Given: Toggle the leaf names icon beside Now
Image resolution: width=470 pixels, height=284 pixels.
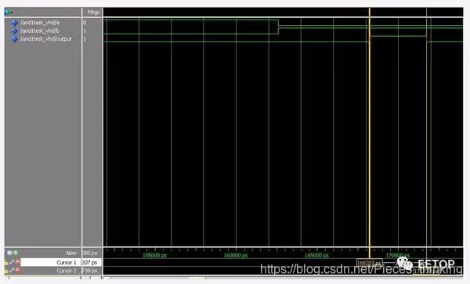Looking at the screenshot, I should click(x=9, y=253).
